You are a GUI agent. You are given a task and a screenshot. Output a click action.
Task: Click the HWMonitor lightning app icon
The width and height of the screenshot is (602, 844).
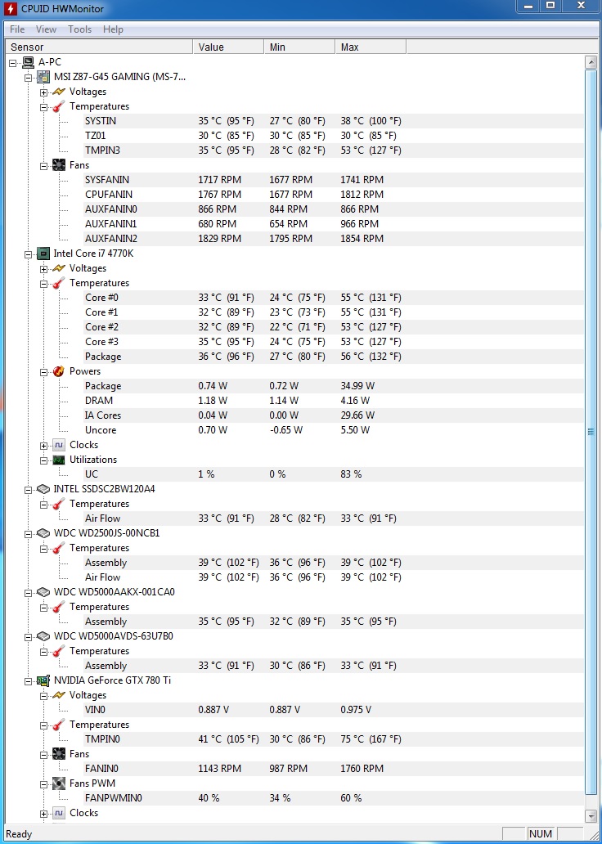(11, 9)
